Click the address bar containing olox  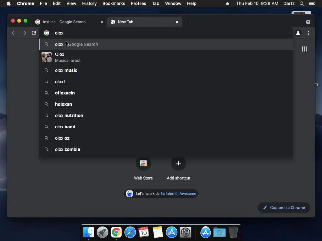(166, 33)
